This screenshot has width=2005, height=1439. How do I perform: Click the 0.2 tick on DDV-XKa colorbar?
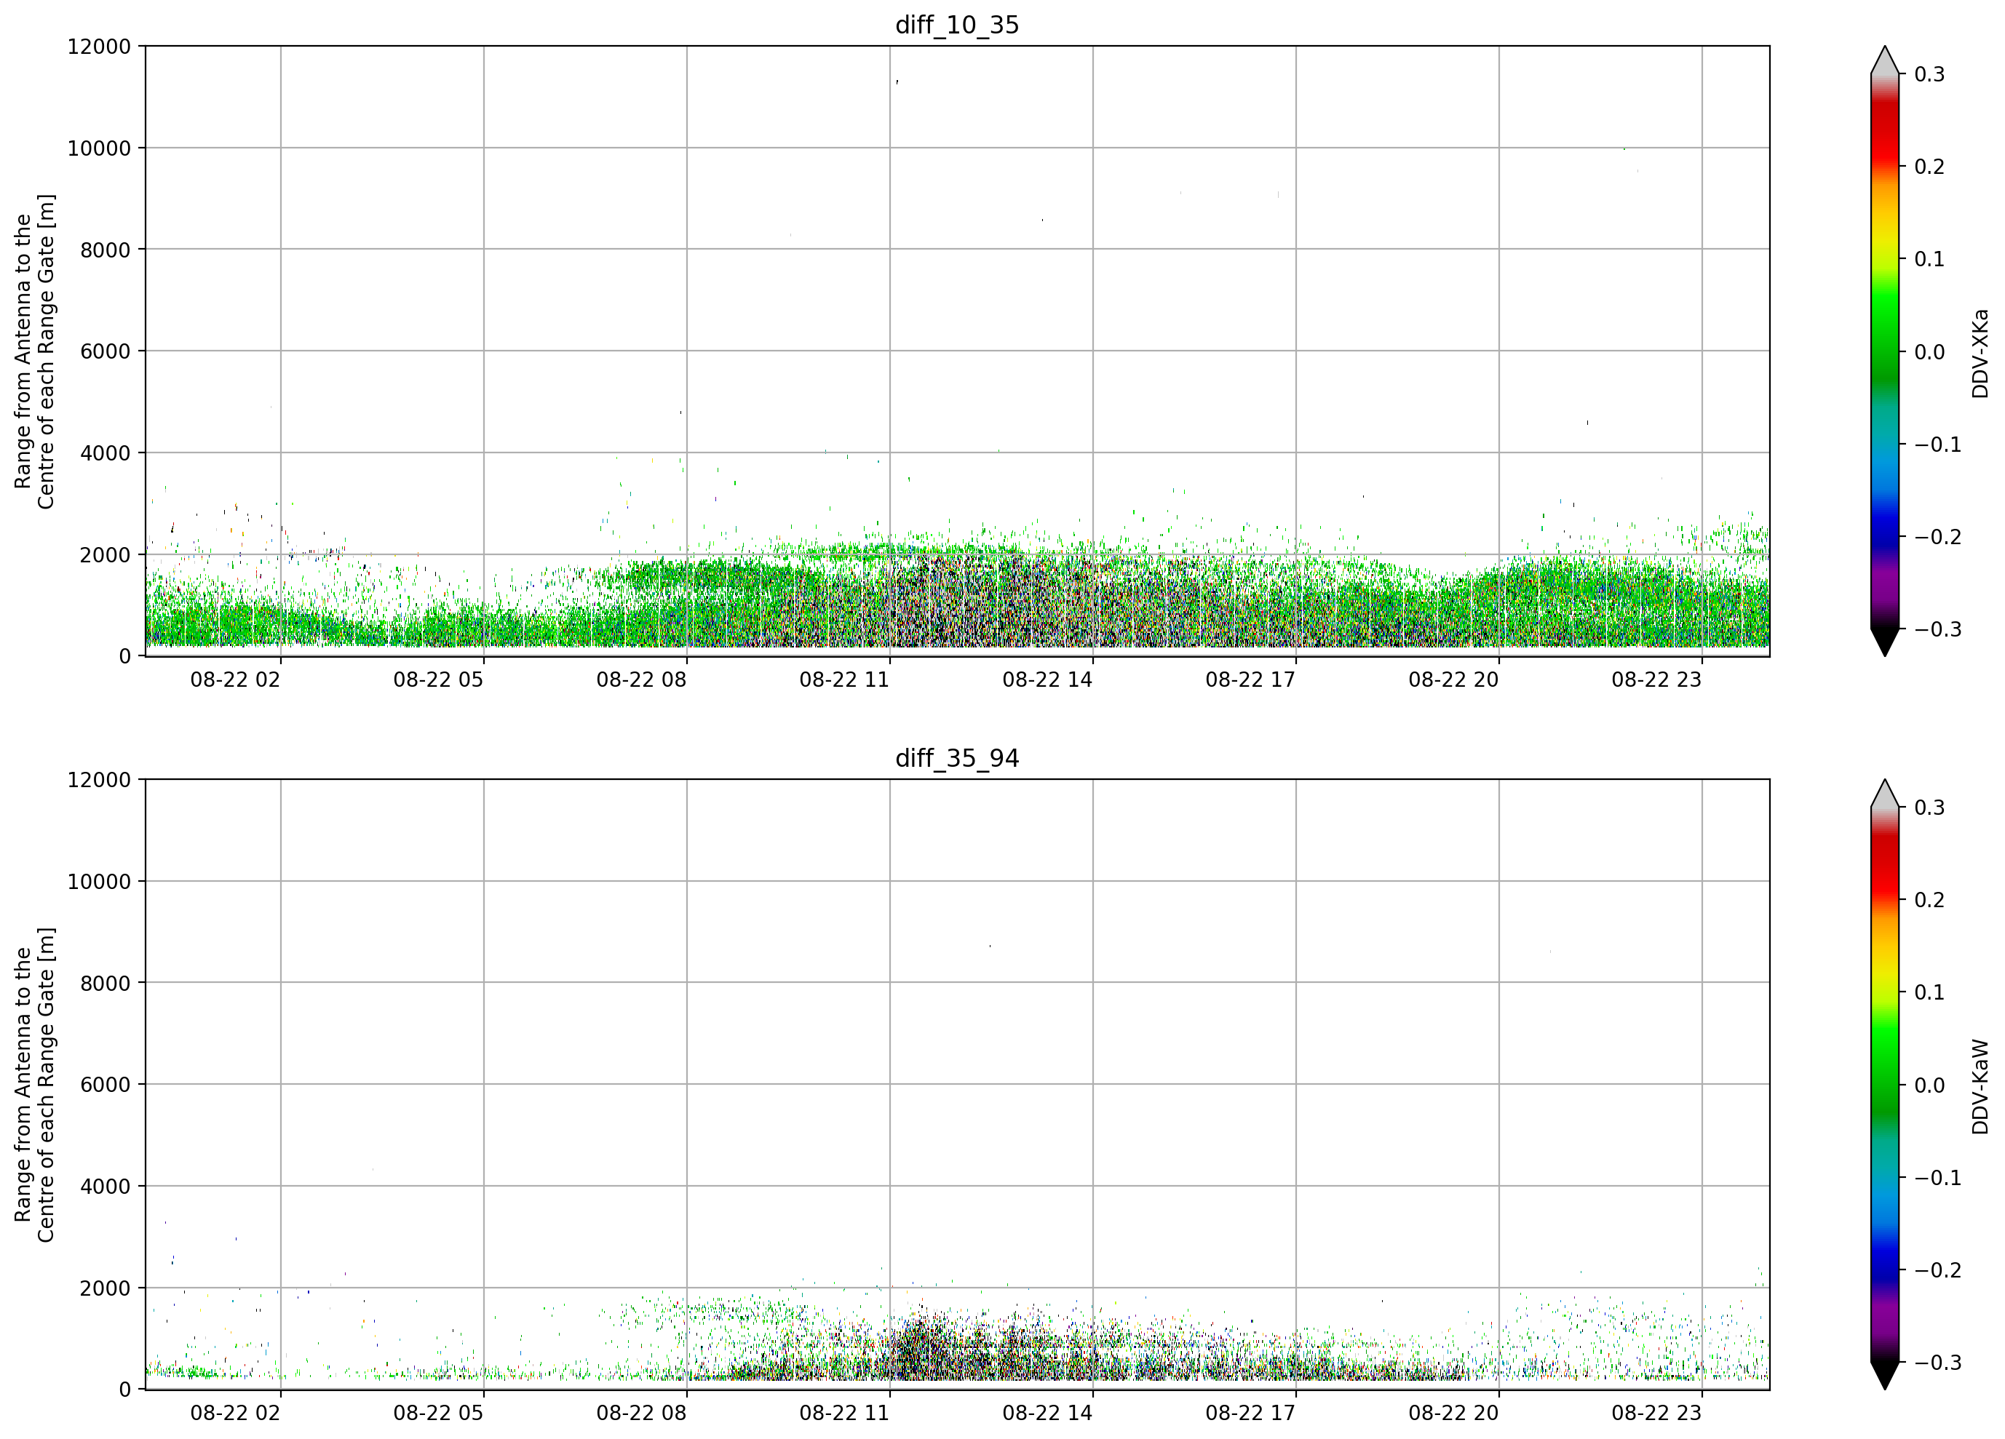pos(1930,167)
